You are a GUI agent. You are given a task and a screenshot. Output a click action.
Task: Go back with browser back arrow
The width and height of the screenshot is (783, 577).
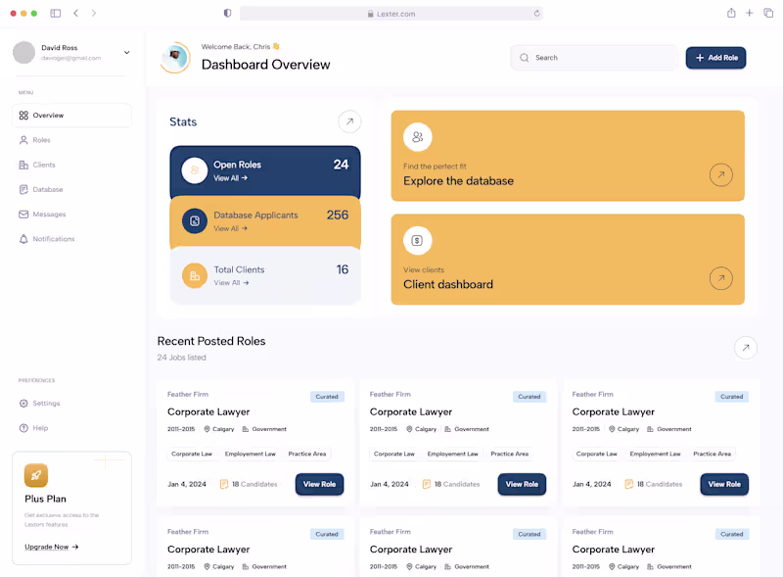[76, 14]
